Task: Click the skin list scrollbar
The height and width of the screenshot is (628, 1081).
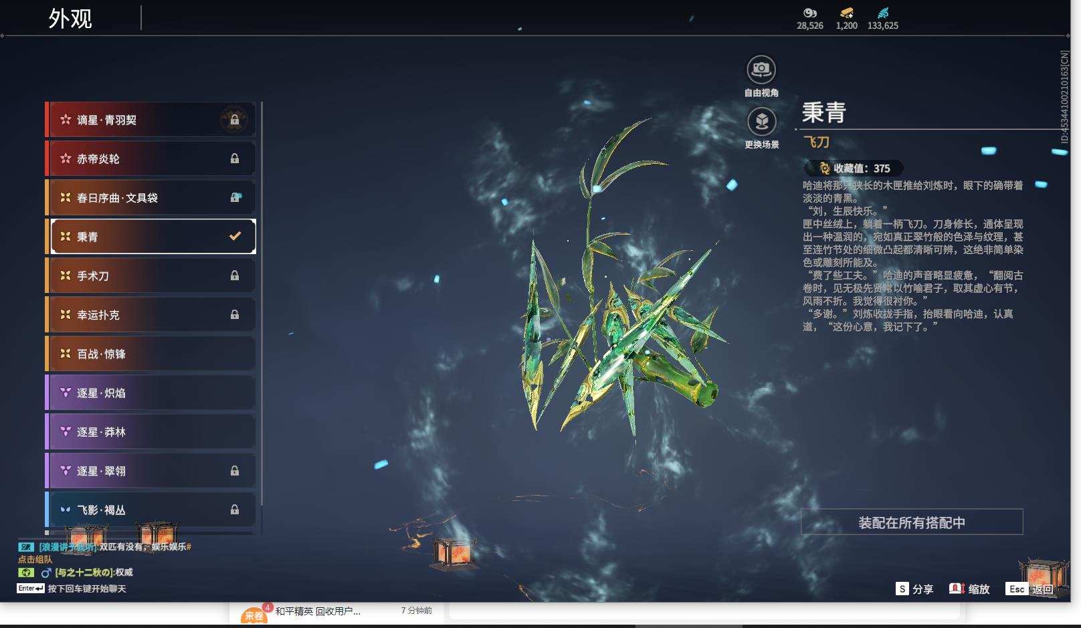Action: [x=262, y=304]
